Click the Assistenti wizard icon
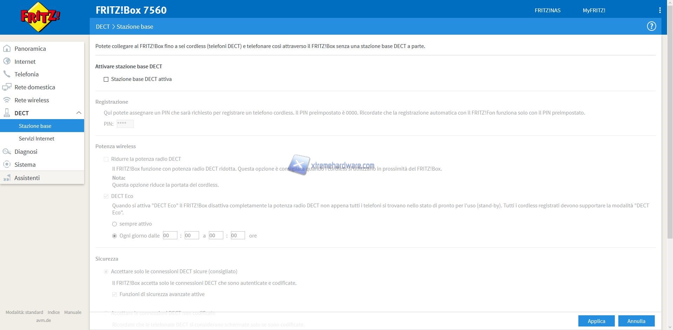 [7, 178]
